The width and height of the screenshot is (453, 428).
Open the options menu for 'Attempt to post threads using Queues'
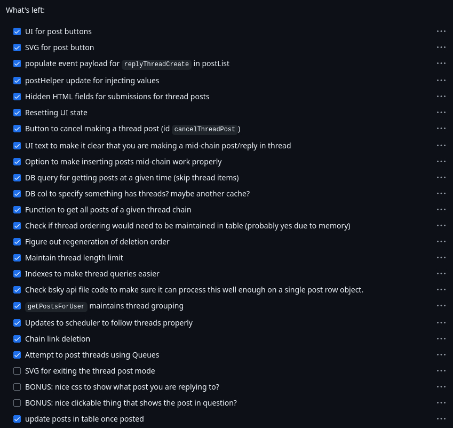point(441,355)
